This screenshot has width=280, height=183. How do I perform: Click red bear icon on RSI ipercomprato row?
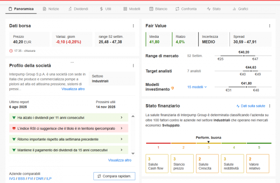coord(14,128)
